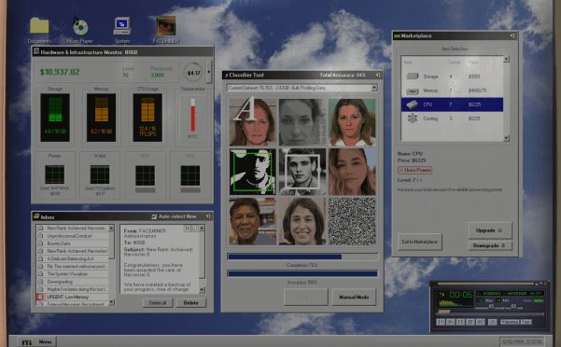Mute sound icon in Marketplace title bar
The height and width of the screenshot is (347, 561).
click(512, 35)
